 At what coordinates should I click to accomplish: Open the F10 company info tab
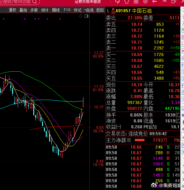tap(67, 10)
